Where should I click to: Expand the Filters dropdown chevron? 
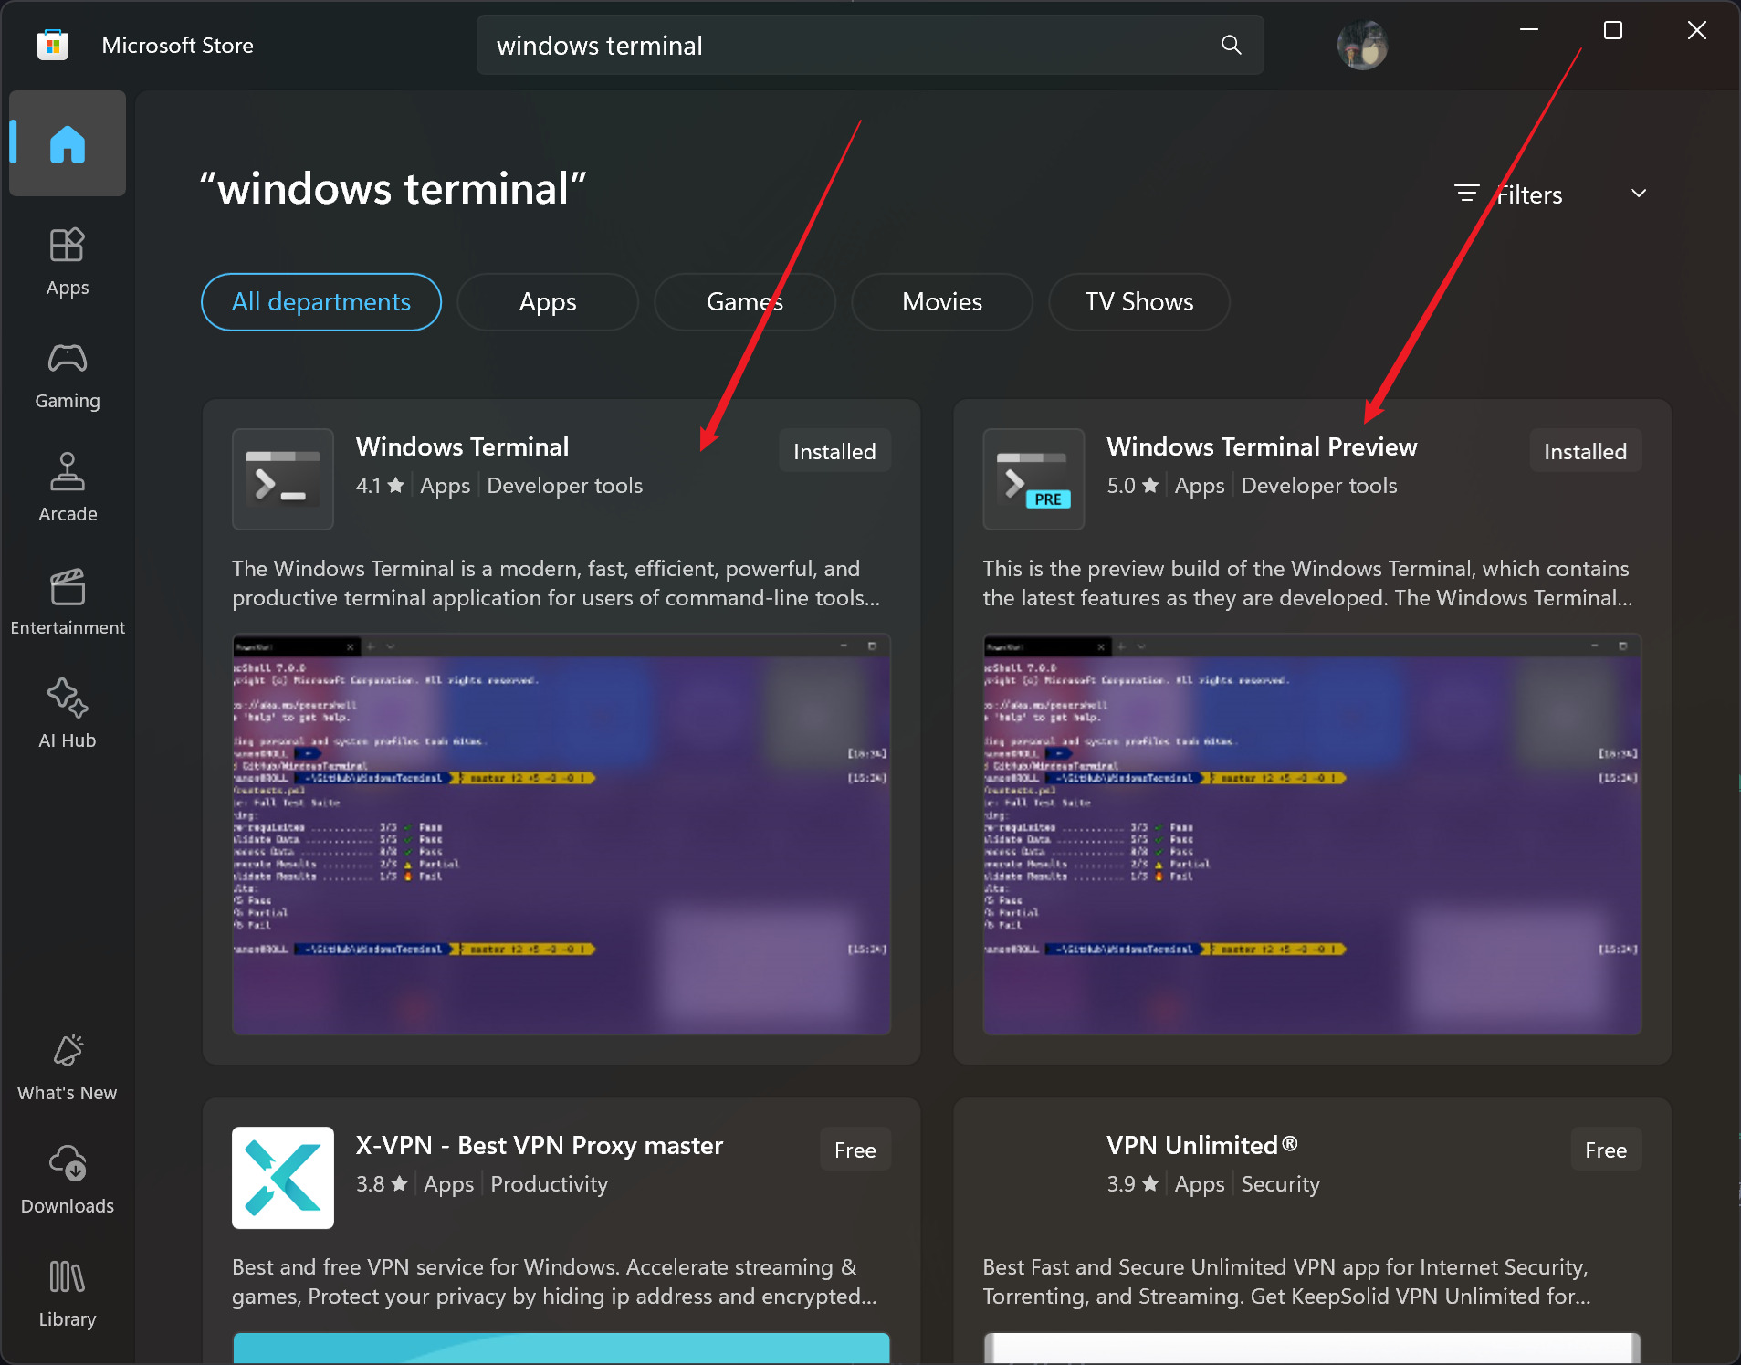click(1639, 194)
